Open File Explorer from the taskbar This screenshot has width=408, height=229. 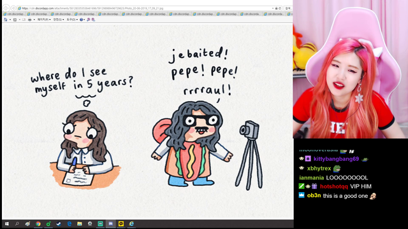(80, 223)
